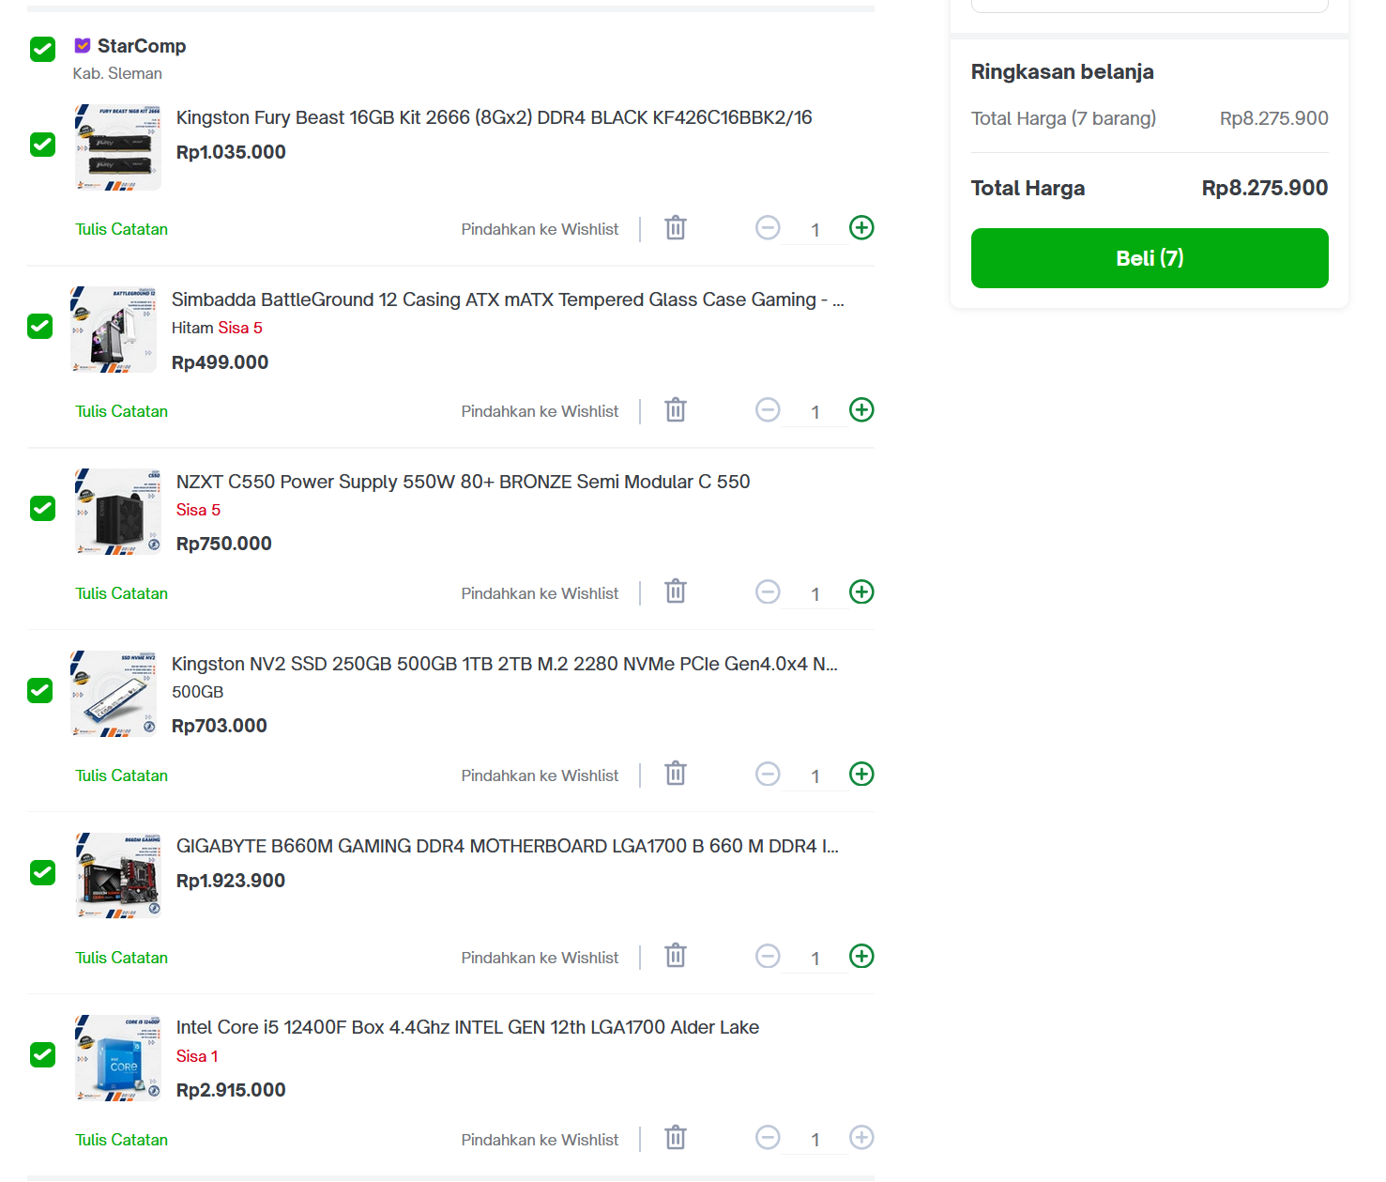Screen dimensions: 1386x1182
Task: Open StarComp store page
Action: 142,46
